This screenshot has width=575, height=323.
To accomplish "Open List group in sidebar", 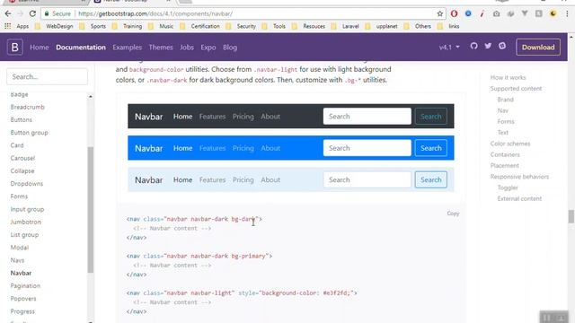I will 24,235.
